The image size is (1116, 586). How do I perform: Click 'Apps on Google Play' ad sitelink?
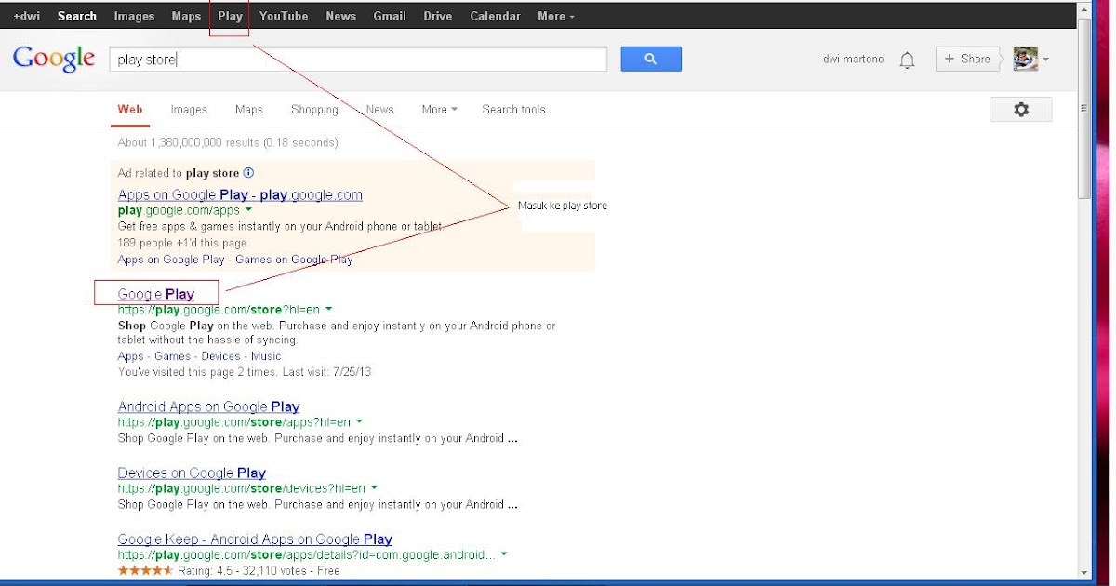pos(171,260)
